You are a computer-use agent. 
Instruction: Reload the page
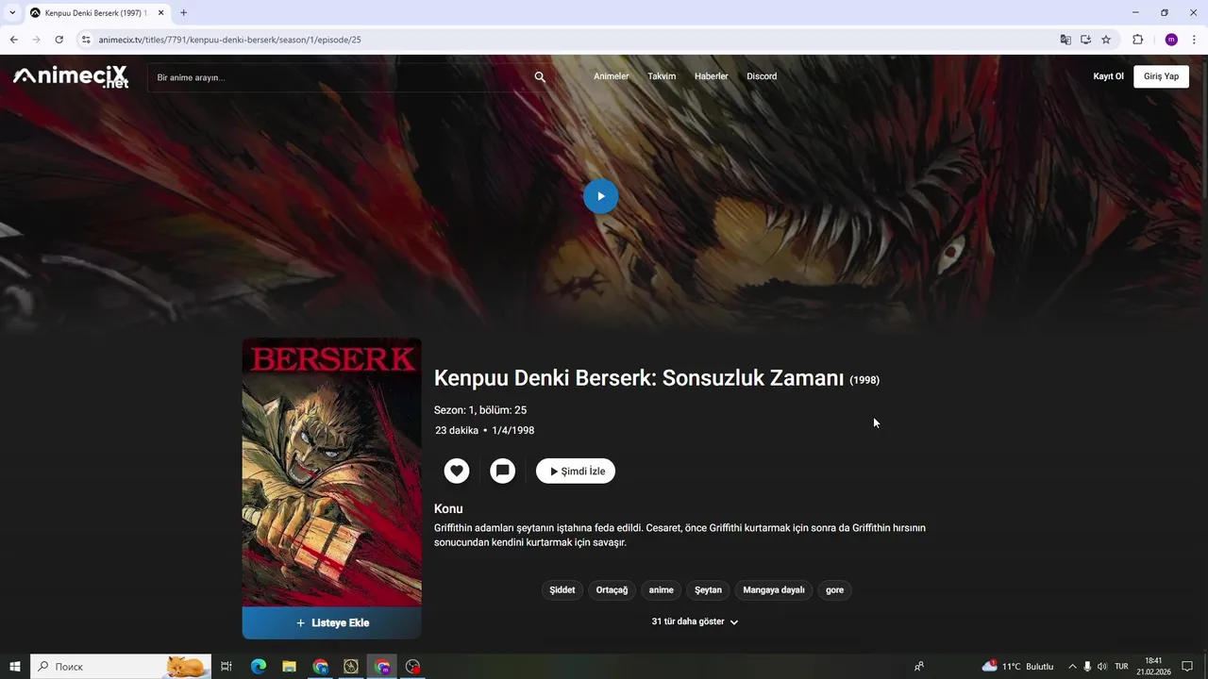pos(59,40)
